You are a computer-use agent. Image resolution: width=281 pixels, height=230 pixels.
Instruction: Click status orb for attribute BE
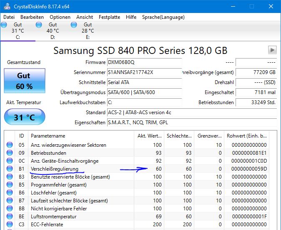tap(10, 216)
